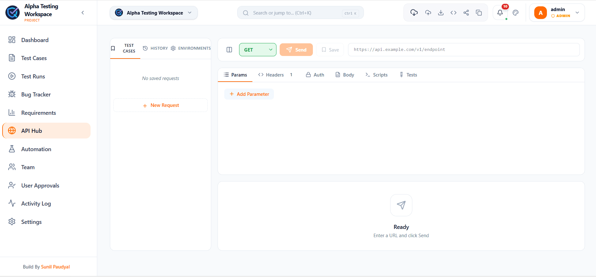
Task: Open the GET method dropdown
Action: [x=257, y=50]
